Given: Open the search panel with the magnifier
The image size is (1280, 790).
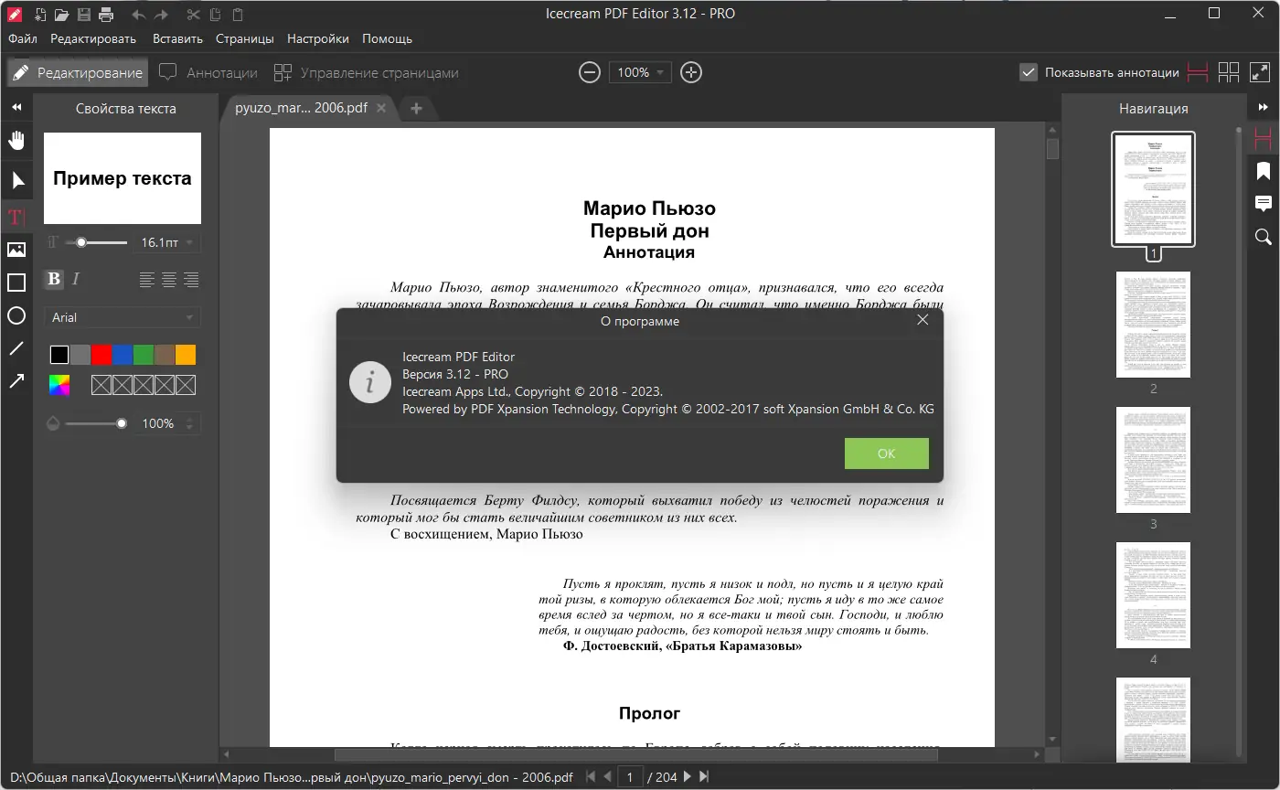Looking at the screenshot, I should [1264, 237].
